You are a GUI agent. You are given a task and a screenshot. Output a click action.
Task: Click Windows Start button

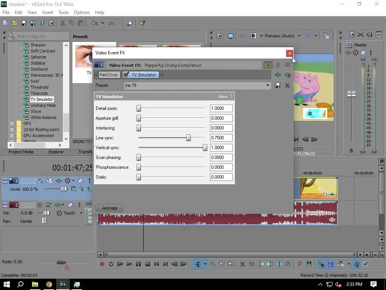coord(6,284)
